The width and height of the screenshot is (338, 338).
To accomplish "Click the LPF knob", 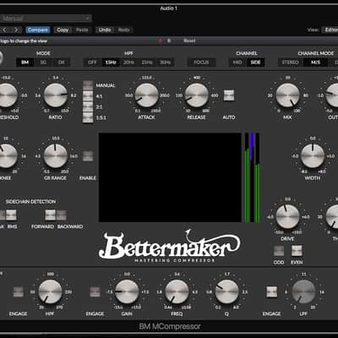I will pyautogui.click(x=303, y=292).
